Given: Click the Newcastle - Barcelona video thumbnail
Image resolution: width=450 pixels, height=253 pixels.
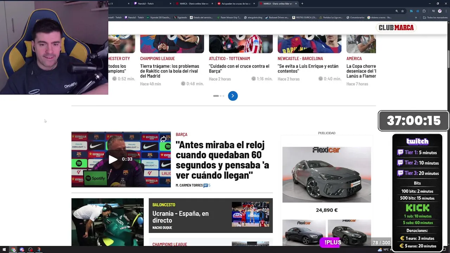Looking at the screenshot, I should pos(309,44).
